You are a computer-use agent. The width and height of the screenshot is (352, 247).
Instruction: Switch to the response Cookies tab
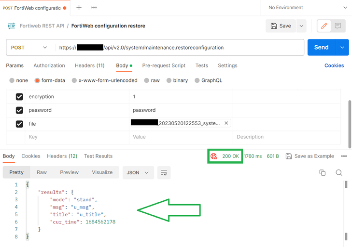click(31, 156)
